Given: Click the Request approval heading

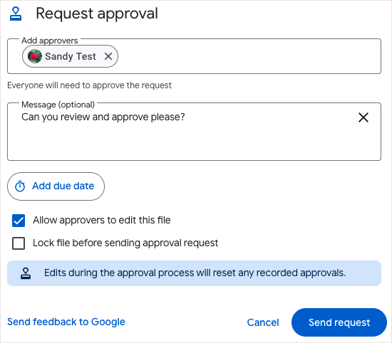Looking at the screenshot, I should tap(97, 14).
